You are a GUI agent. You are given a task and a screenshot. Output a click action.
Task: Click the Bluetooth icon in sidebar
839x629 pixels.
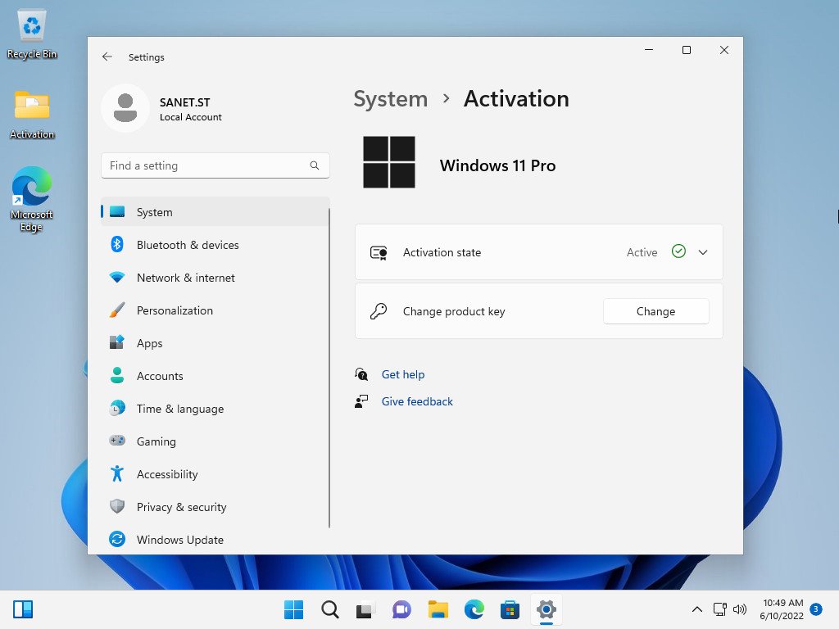(x=117, y=244)
